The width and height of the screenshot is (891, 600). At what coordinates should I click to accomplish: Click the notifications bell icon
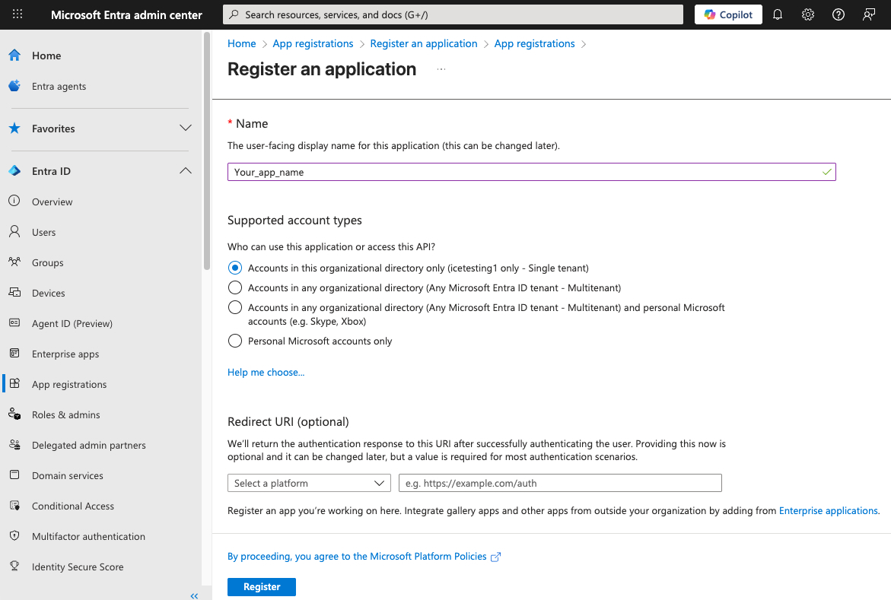click(778, 14)
